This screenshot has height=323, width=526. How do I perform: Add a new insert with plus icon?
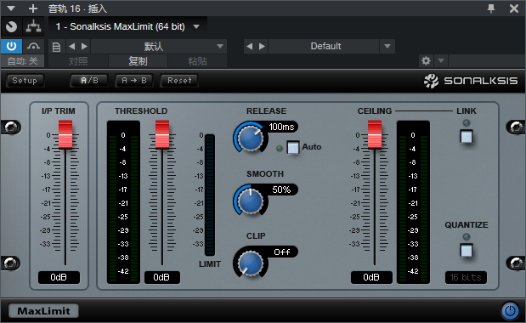pyautogui.click(x=33, y=8)
